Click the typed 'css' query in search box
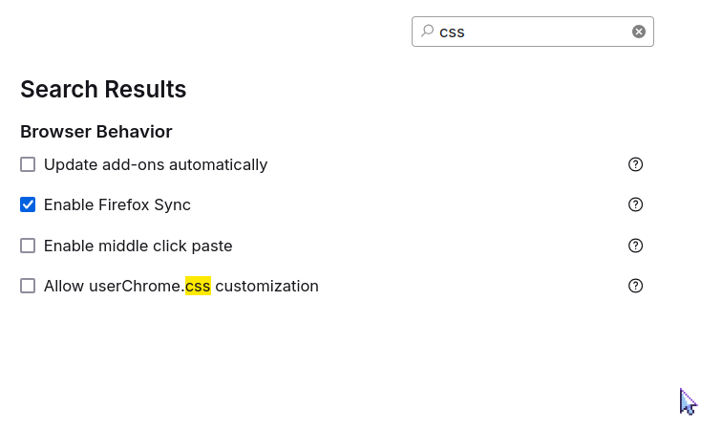Screen dimensions: 701x429 (x=452, y=32)
